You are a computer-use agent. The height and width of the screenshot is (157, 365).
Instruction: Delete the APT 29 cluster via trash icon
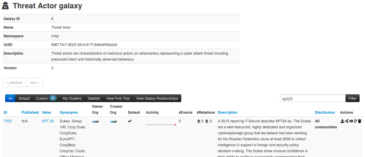360,121
